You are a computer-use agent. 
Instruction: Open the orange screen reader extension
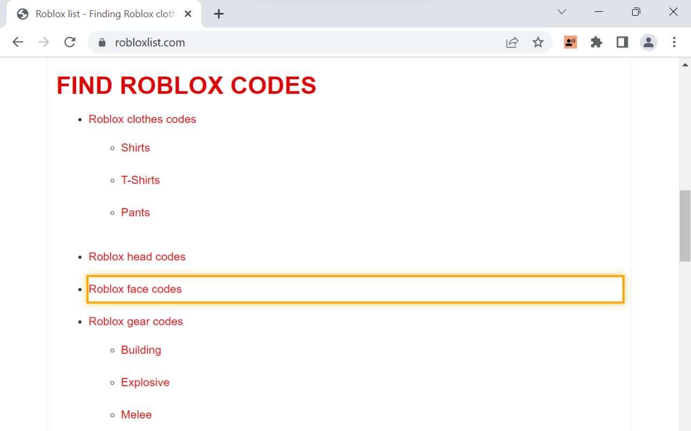pyautogui.click(x=571, y=42)
